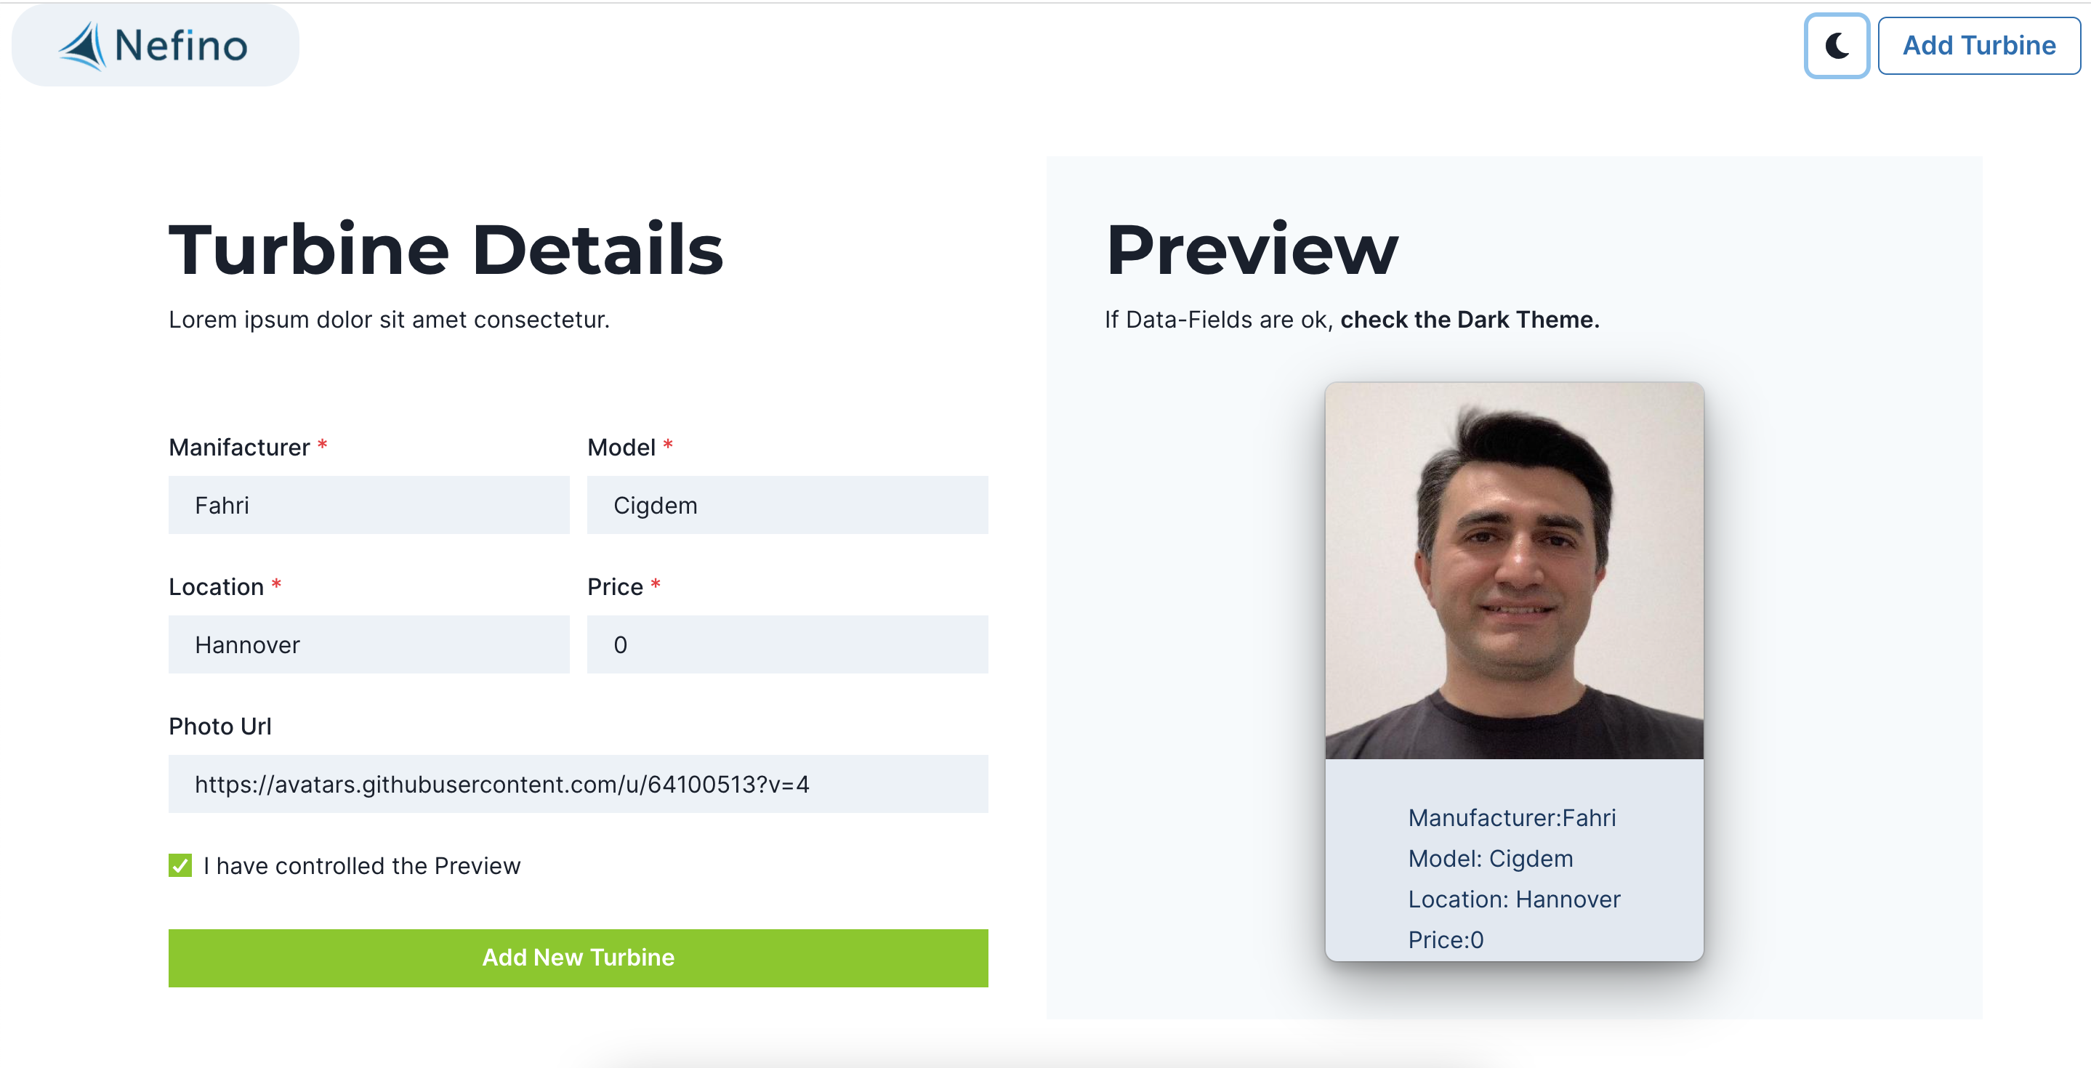This screenshot has width=2091, height=1068.
Task: Click the Location field with Hannover
Action: (368, 644)
